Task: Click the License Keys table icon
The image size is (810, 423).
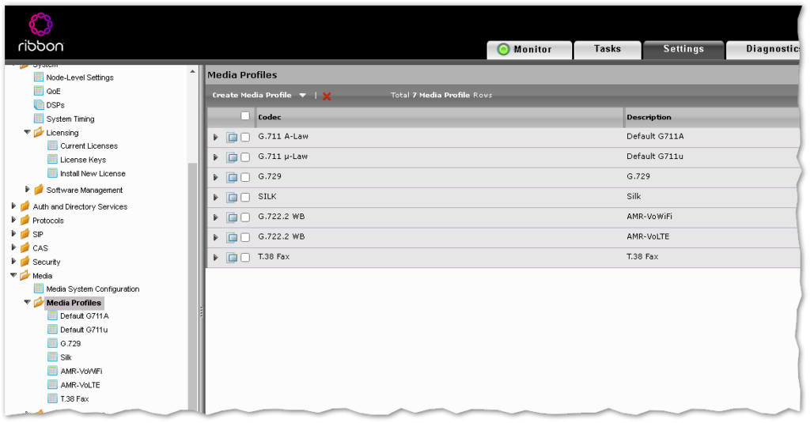Action: click(x=53, y=160)
